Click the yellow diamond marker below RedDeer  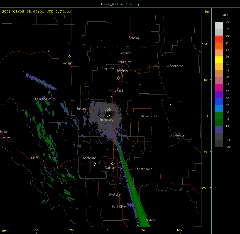click(x=118, y=78)
